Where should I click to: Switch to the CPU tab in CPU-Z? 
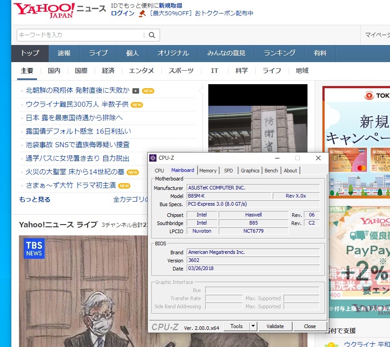pos(159,171)
